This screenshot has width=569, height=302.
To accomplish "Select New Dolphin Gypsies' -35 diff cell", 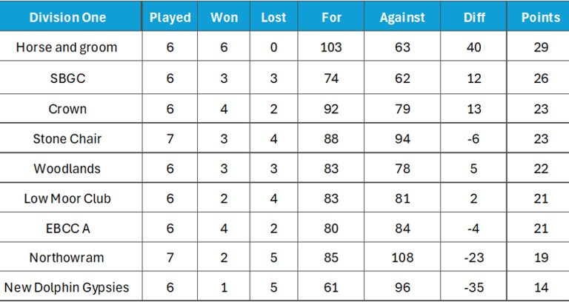I will coord(474,287).
